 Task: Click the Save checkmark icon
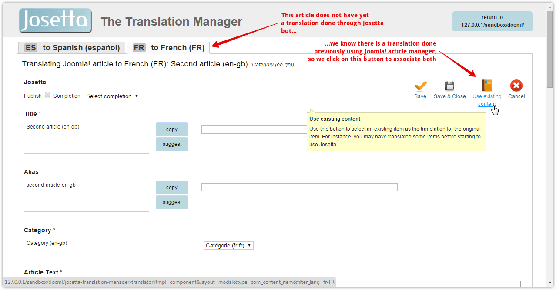420,86
